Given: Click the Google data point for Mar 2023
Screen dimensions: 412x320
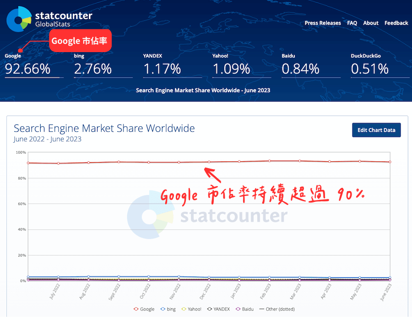Looking at the screenshot, I should tap(299, 161).
